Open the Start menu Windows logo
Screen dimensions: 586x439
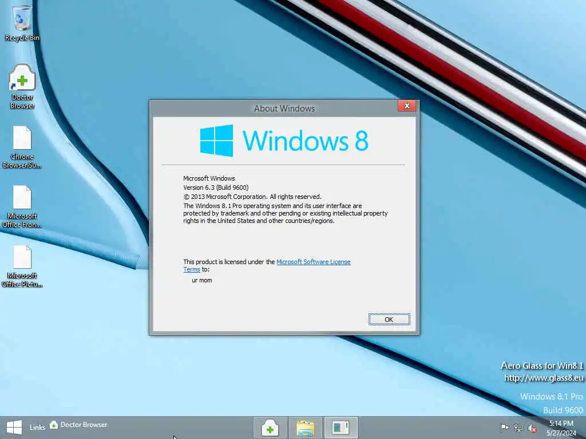coord(14,427)
